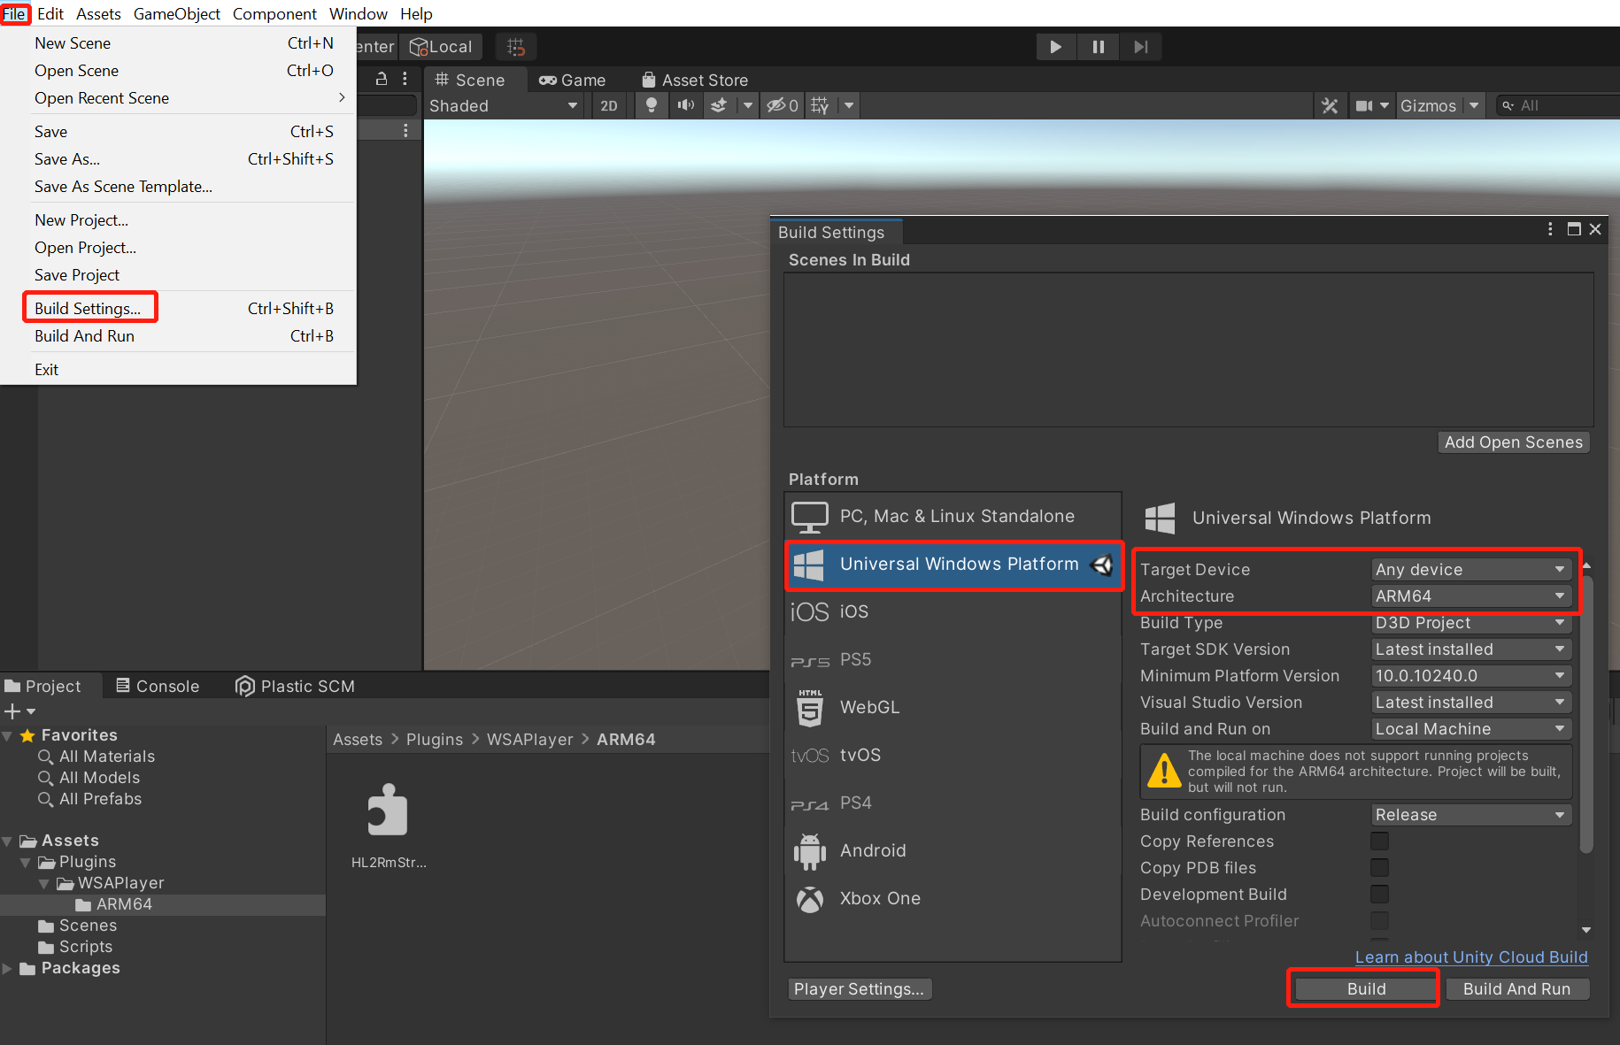Open component tools wrench icon

[1330, 106]
